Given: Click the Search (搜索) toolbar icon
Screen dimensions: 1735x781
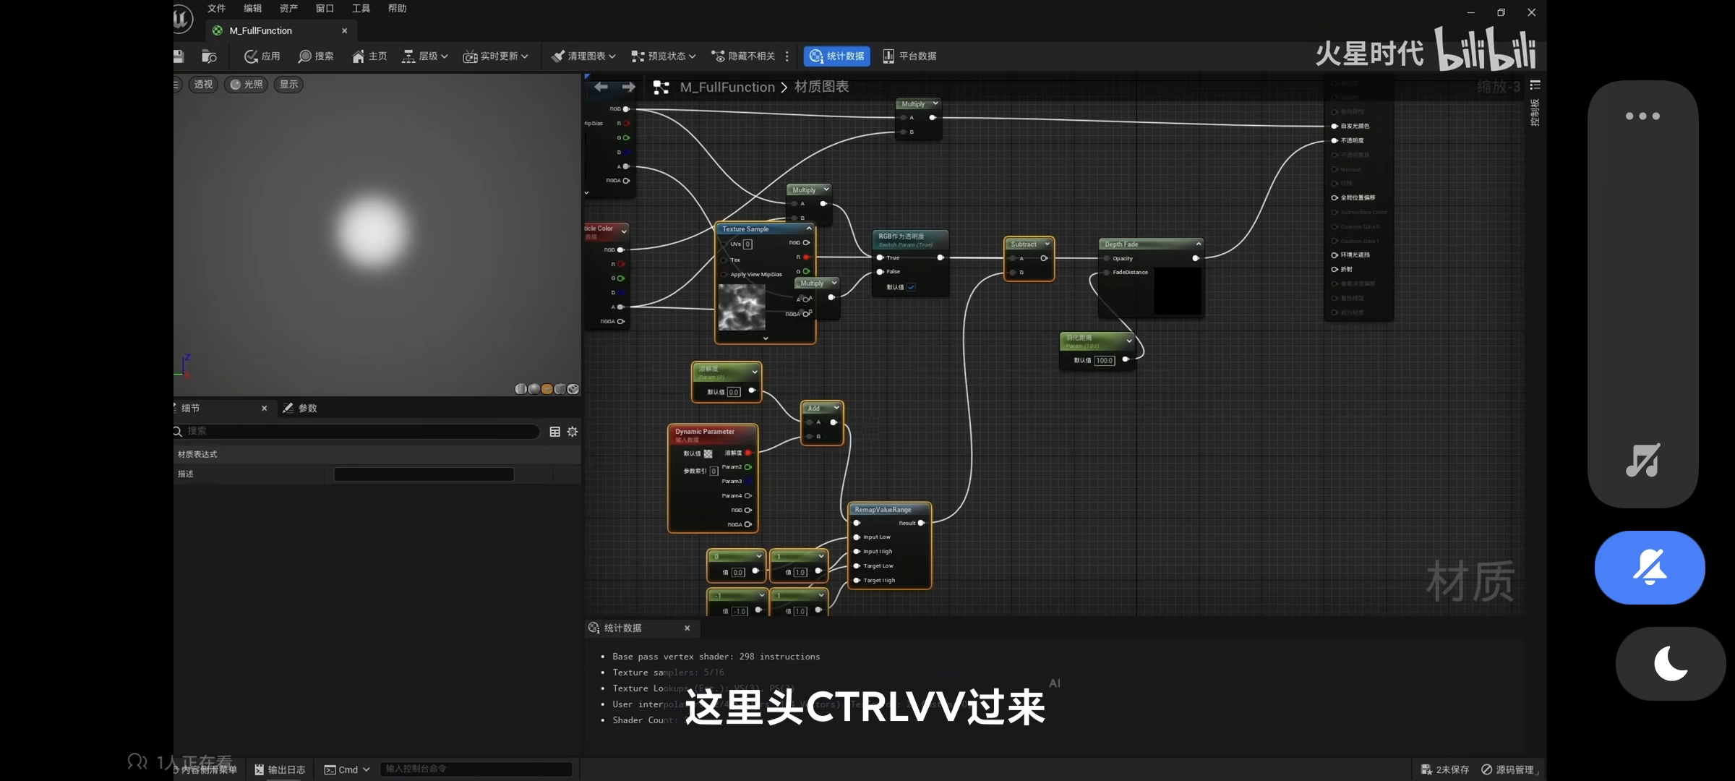Looking at the screenshot, I should click(305, 56).
